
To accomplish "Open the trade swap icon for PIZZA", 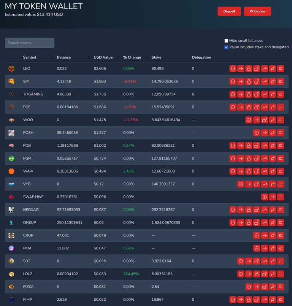I will (x=273, y=287).
